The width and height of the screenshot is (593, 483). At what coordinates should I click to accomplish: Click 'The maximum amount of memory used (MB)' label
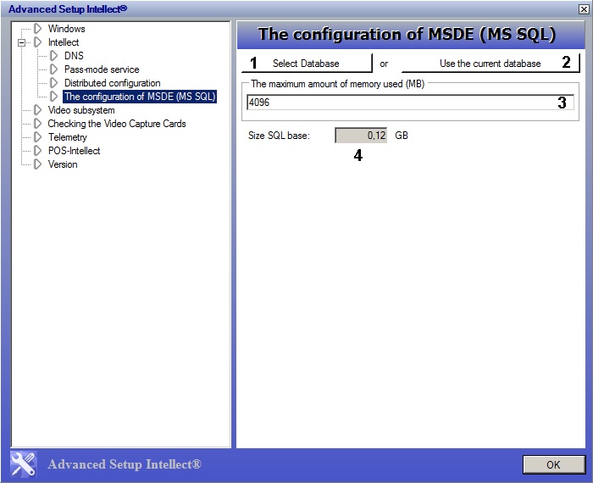pyautogui.click(x=338, y=84)
